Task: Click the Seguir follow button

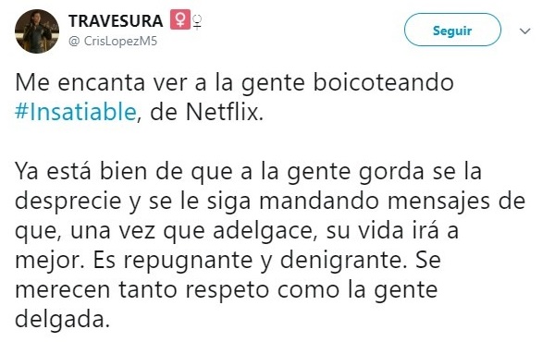Action: (452, 31)
